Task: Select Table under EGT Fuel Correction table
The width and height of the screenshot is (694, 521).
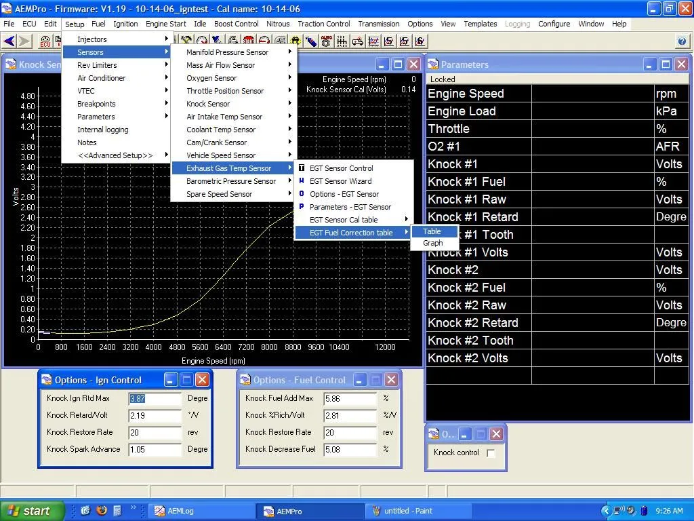Action: pos(432,231)
